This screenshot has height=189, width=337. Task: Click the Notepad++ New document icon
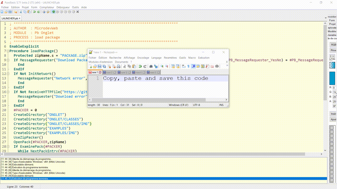90,66
